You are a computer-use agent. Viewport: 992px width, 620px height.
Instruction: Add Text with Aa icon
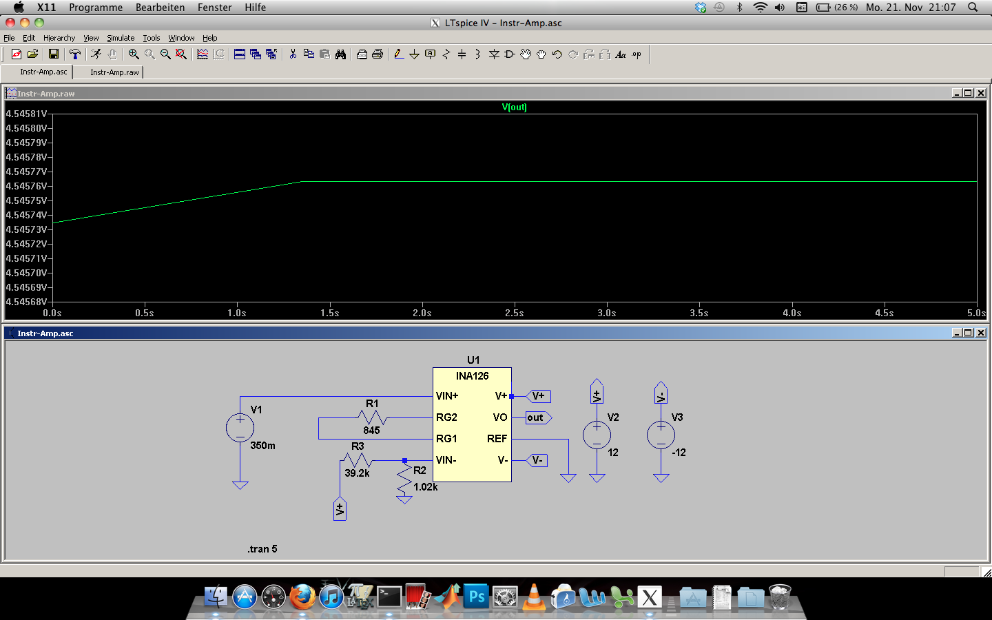[x=621, y=54]
